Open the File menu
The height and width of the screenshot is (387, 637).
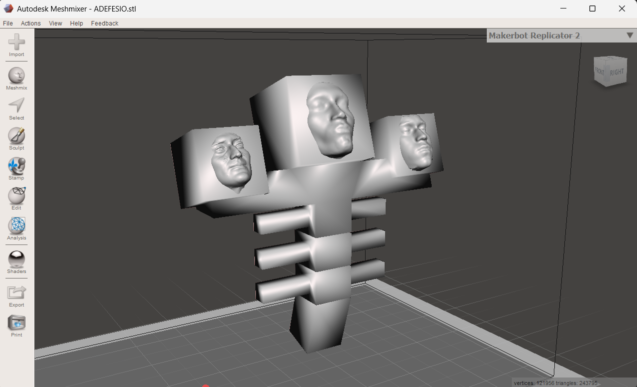coord(8,23)
